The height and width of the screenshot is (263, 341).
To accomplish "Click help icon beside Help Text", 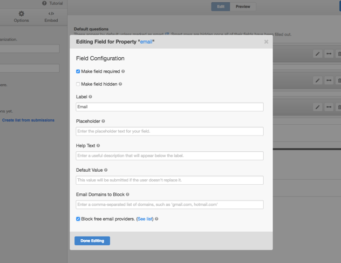I will click(x=98, y=146).
